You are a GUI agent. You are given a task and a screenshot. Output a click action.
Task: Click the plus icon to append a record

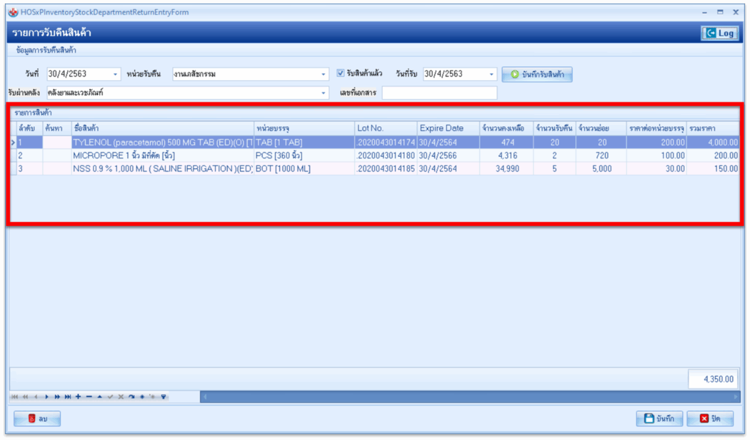click(78, 397)
